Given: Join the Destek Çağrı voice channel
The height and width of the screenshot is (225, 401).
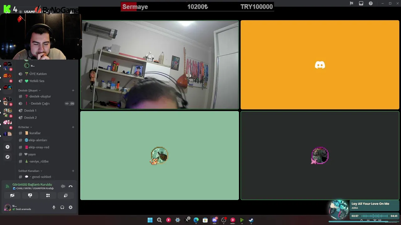Looking at the screenshot, I should pyautogui.click(x=46, y=103).
